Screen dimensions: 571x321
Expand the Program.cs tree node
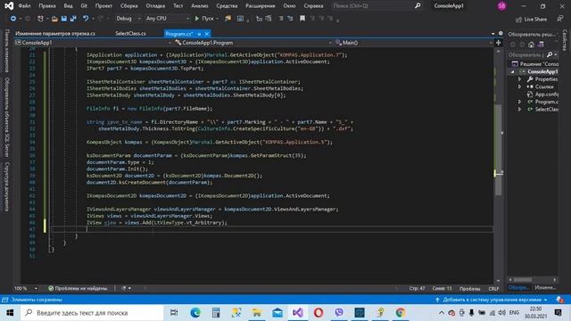tap(519, 102)
